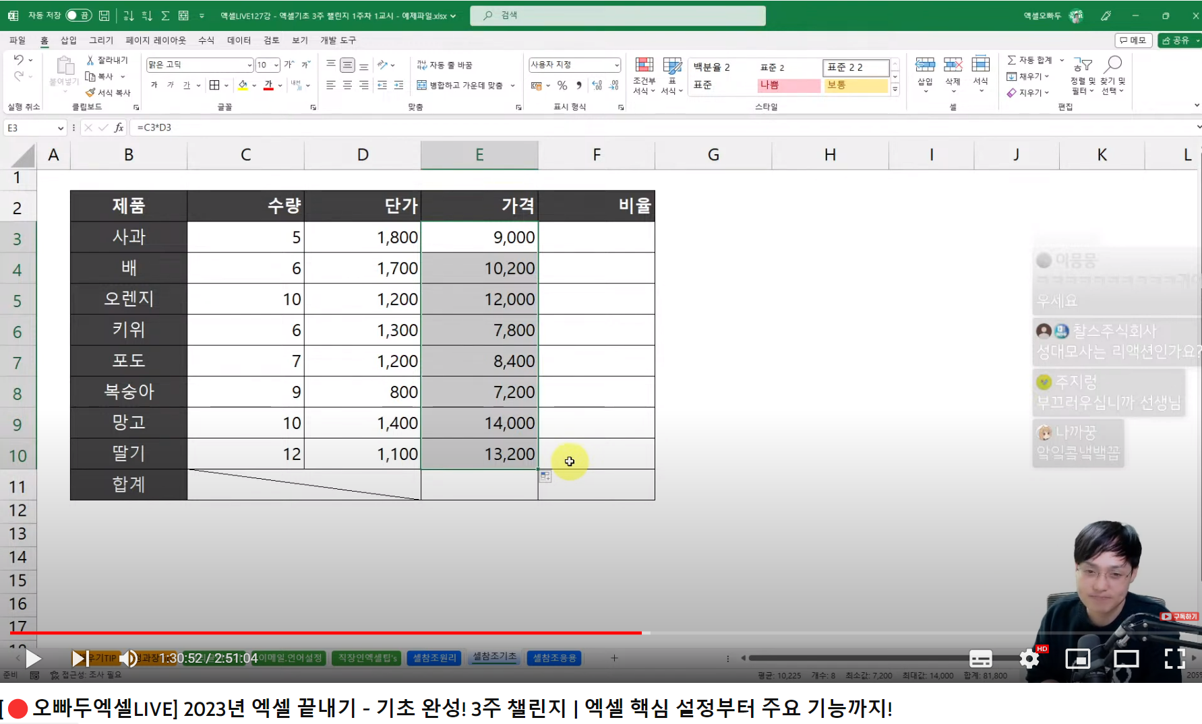Click the Merge and Center (병합하고 가운데 맞춤) button
The width and height of the screenshot is (1202, 724).
coord(460,85)
